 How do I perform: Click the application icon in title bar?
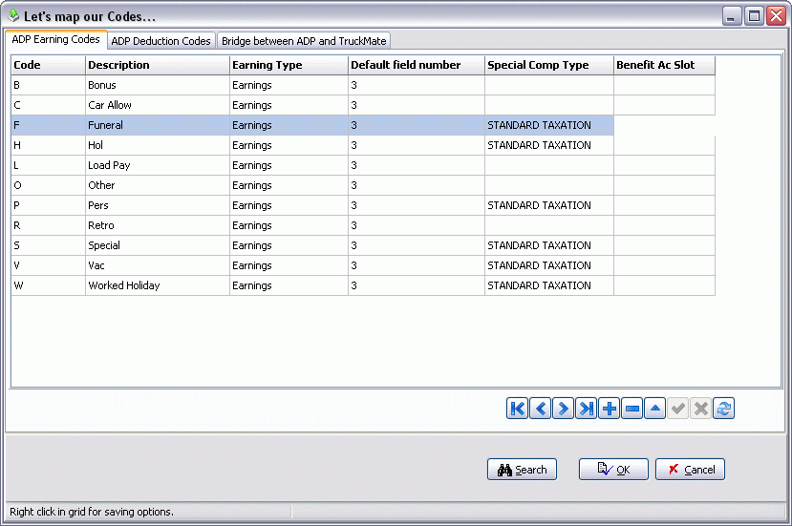pyautogui.click(x=13, y=16)
